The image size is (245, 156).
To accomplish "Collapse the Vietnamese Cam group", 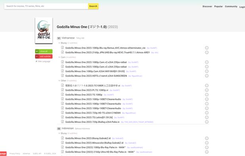I will (59, 57).
